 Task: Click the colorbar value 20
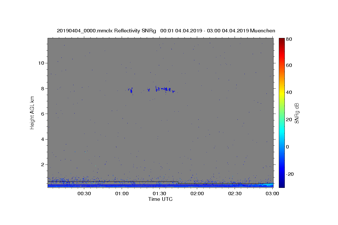[289, 120]
